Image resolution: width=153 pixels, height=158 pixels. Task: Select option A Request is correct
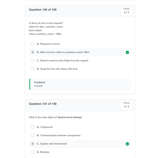[x=32, y=44]
